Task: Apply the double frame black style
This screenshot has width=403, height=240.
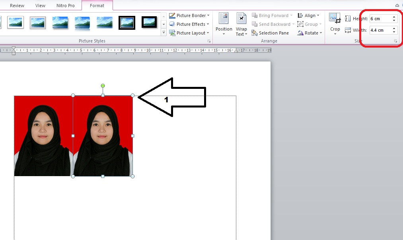Action: coord(127,23)
